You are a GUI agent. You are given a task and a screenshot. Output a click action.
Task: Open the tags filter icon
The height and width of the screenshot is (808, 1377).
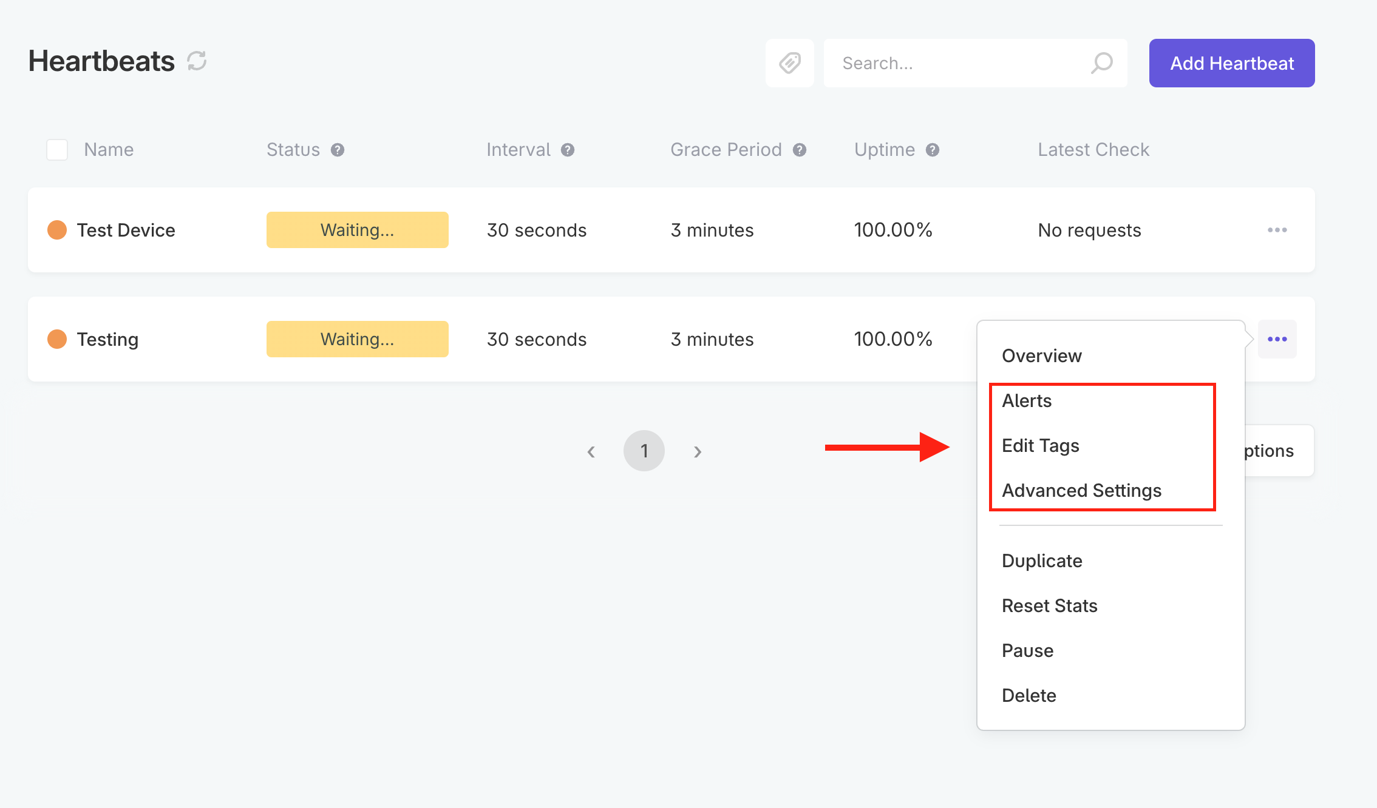coord(789,63)
